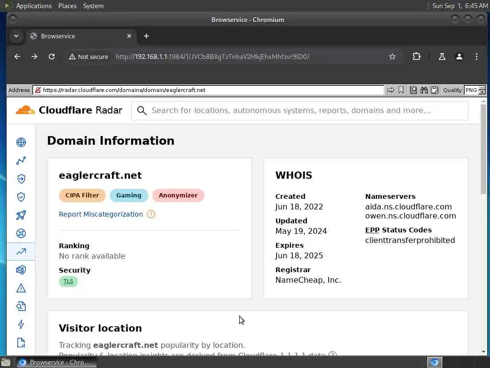Click the Gaming category badge

[x=129, y=195]
